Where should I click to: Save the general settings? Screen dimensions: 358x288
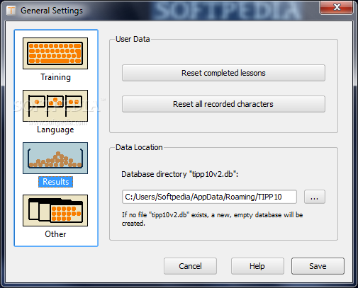[318, 266]
